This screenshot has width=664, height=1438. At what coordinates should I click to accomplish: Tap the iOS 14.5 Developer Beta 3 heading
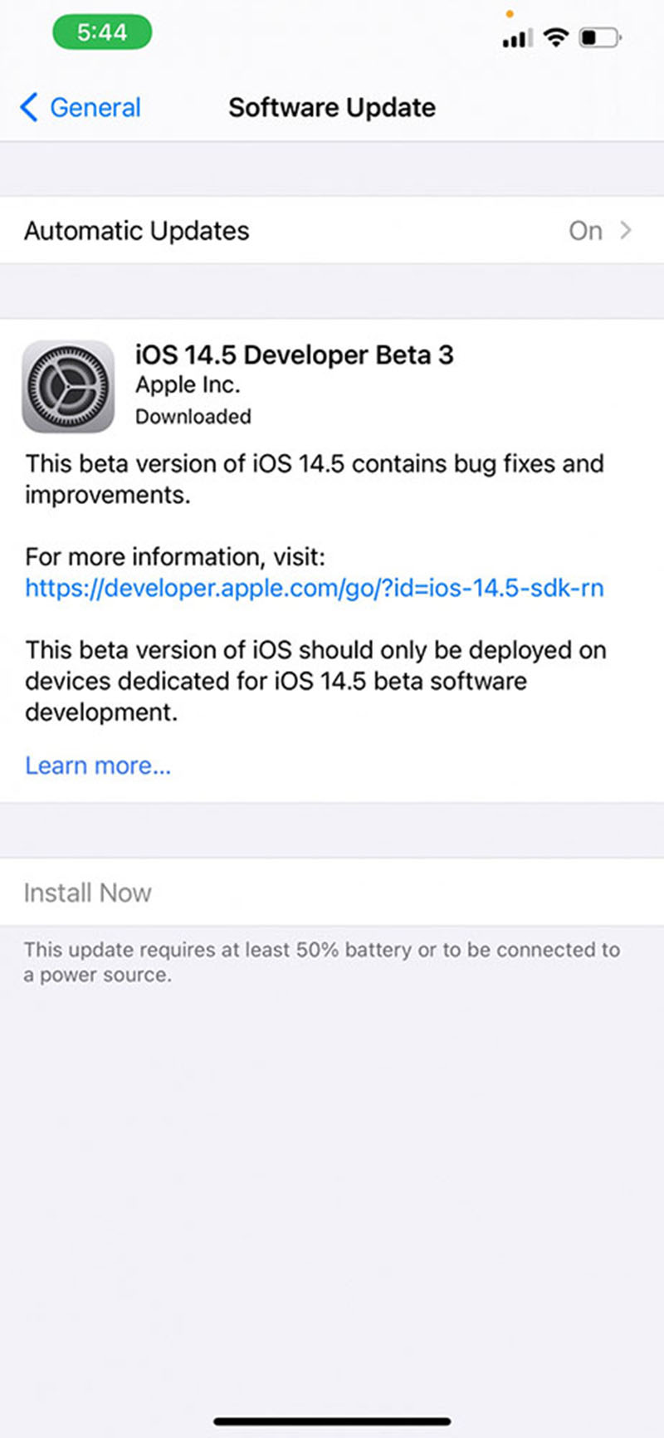pos(295,355)
